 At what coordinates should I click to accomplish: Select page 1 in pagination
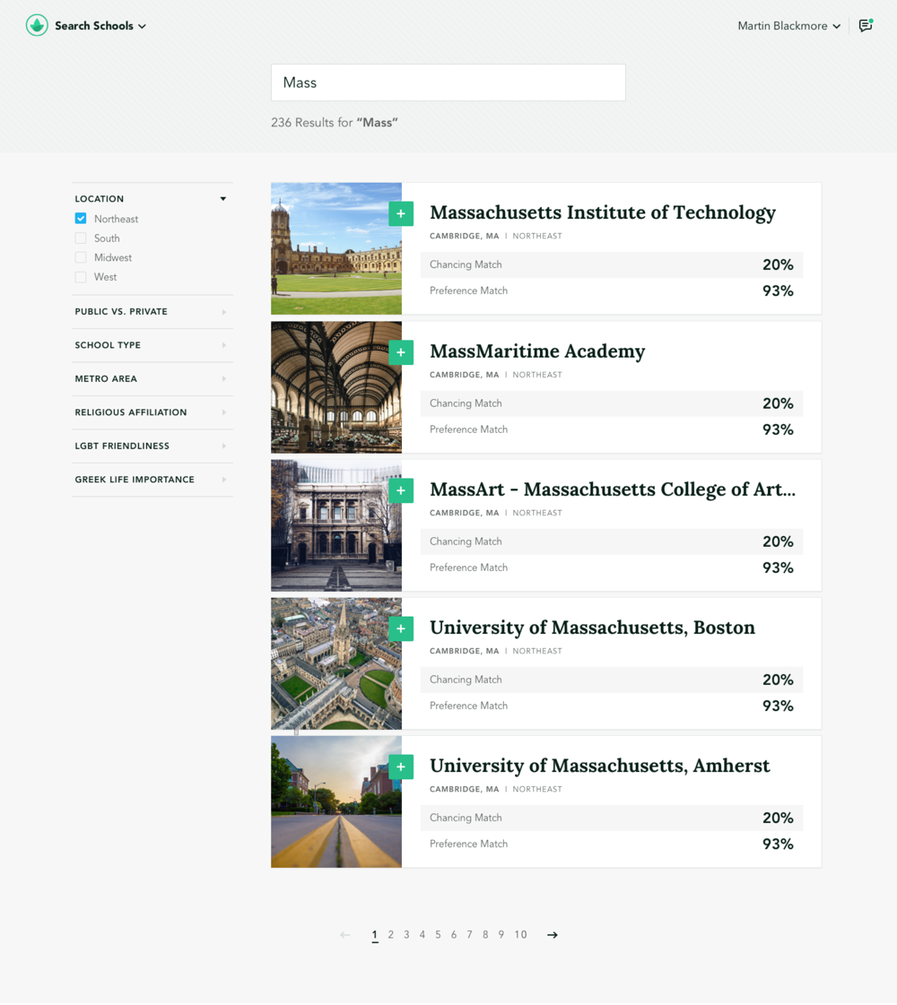374,935
